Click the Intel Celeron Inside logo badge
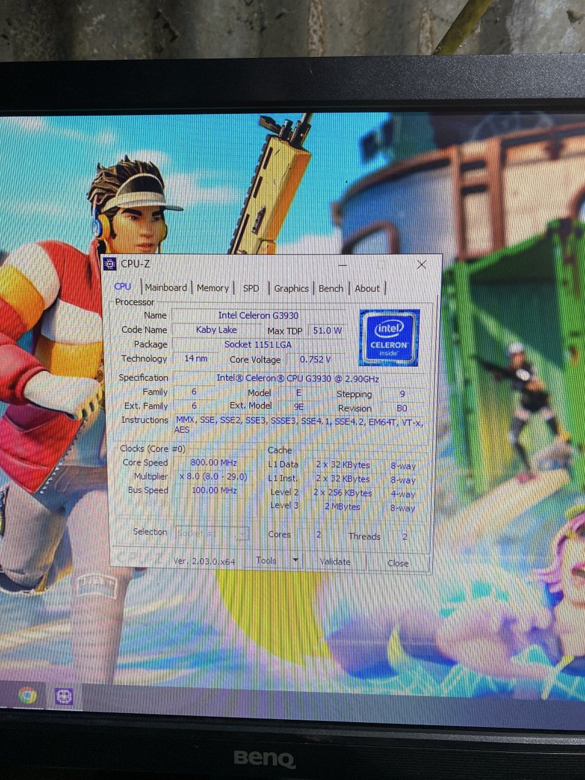Viewport: 585px width, 780px height. 389,337
